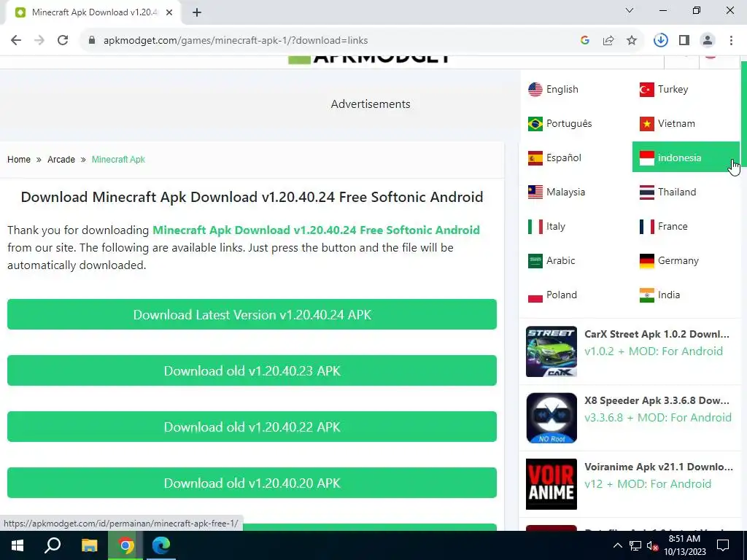Open the notification center icon
Image resolution: width=747 pixels, height=560 pixels.
[723, 545]
